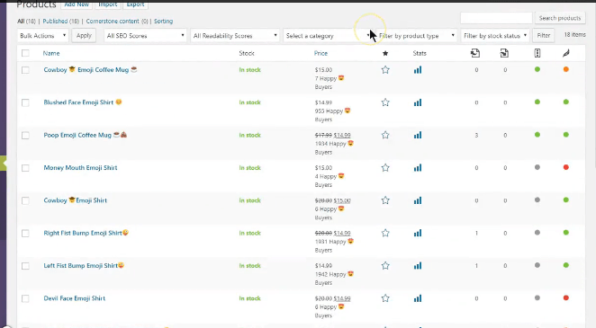Open the All Readability Scores dropdown
Screen dimensions: 596x328
point(235,36)
